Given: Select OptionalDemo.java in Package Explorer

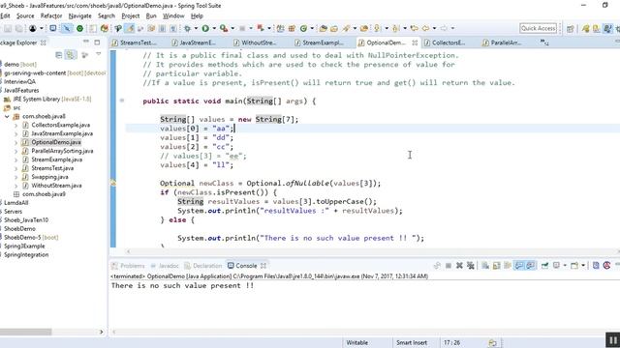Looking at the screenshot, I should (56, 142).
